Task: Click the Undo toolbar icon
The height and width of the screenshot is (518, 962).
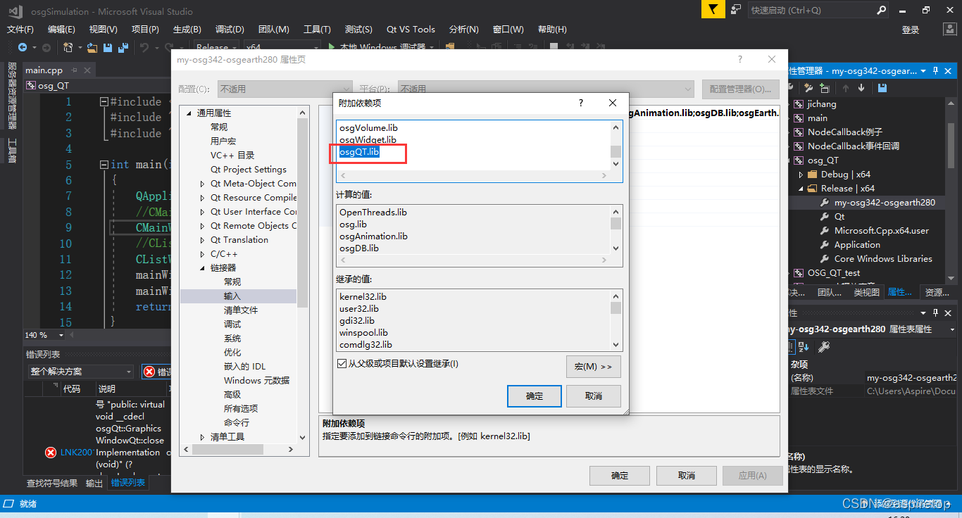Action: pyautogui.click(x=144, y=47)
